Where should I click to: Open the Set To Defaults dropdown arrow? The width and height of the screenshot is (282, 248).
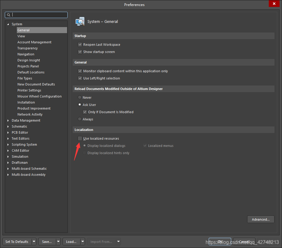[x=34, y=242]
